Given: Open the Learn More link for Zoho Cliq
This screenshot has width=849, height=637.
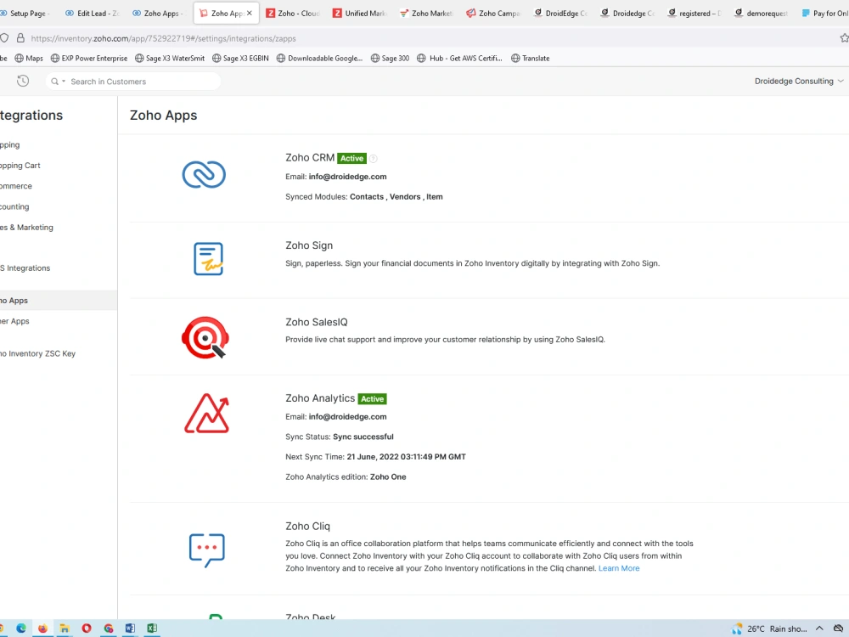Looking at the screenshot, I should point(619,568).
